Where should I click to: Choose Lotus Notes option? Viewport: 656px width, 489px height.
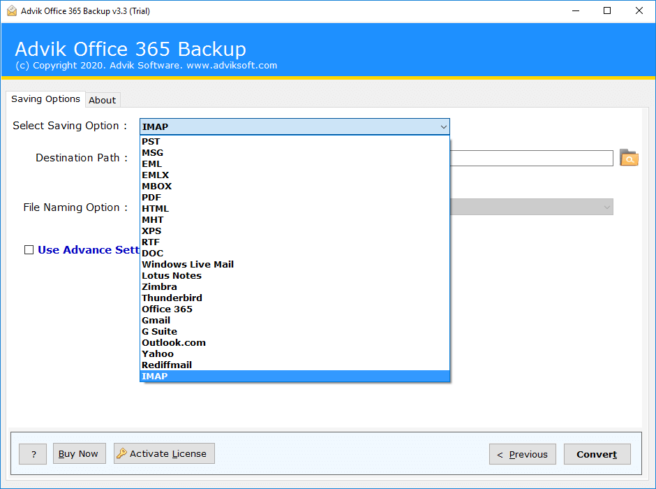point(295,275)
